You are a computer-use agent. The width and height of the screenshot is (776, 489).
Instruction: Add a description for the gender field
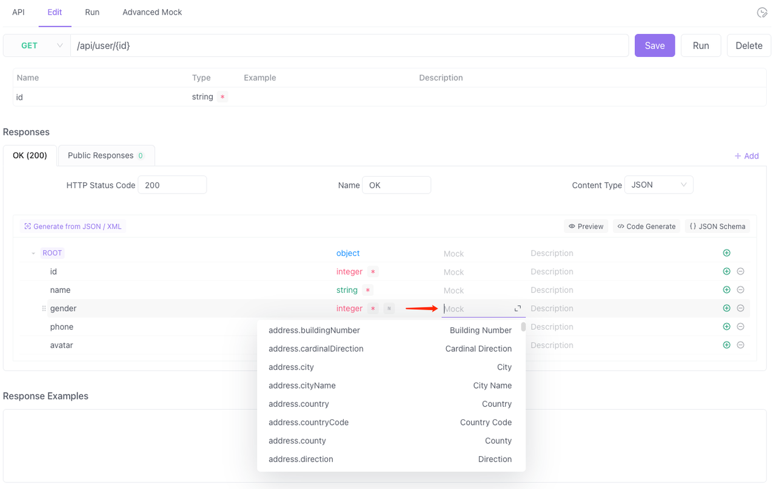[x=623, y=309]
